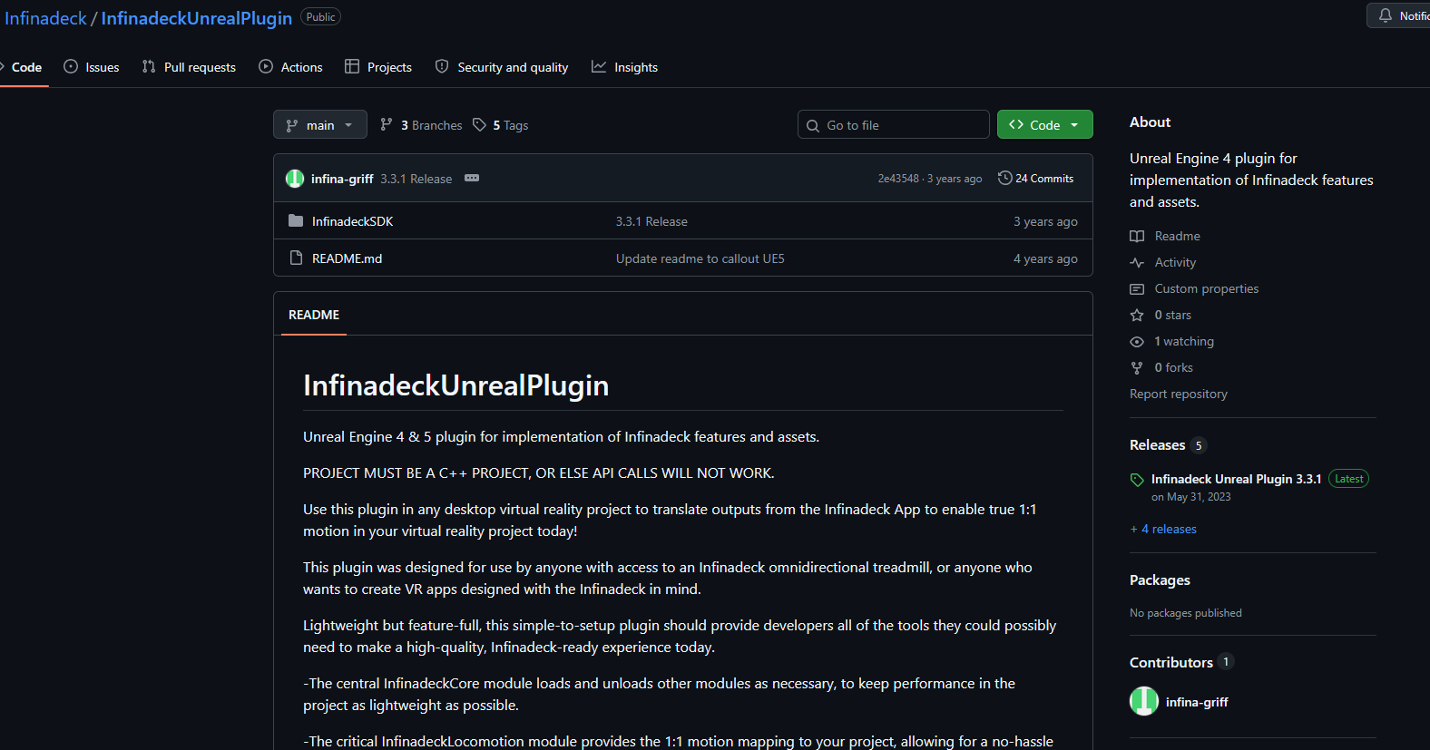Image resolution: width=1430 pixels, height=750 pixels.
Task: Open the 3.3.1 Release latest commit message
Action: pos(416,179)
